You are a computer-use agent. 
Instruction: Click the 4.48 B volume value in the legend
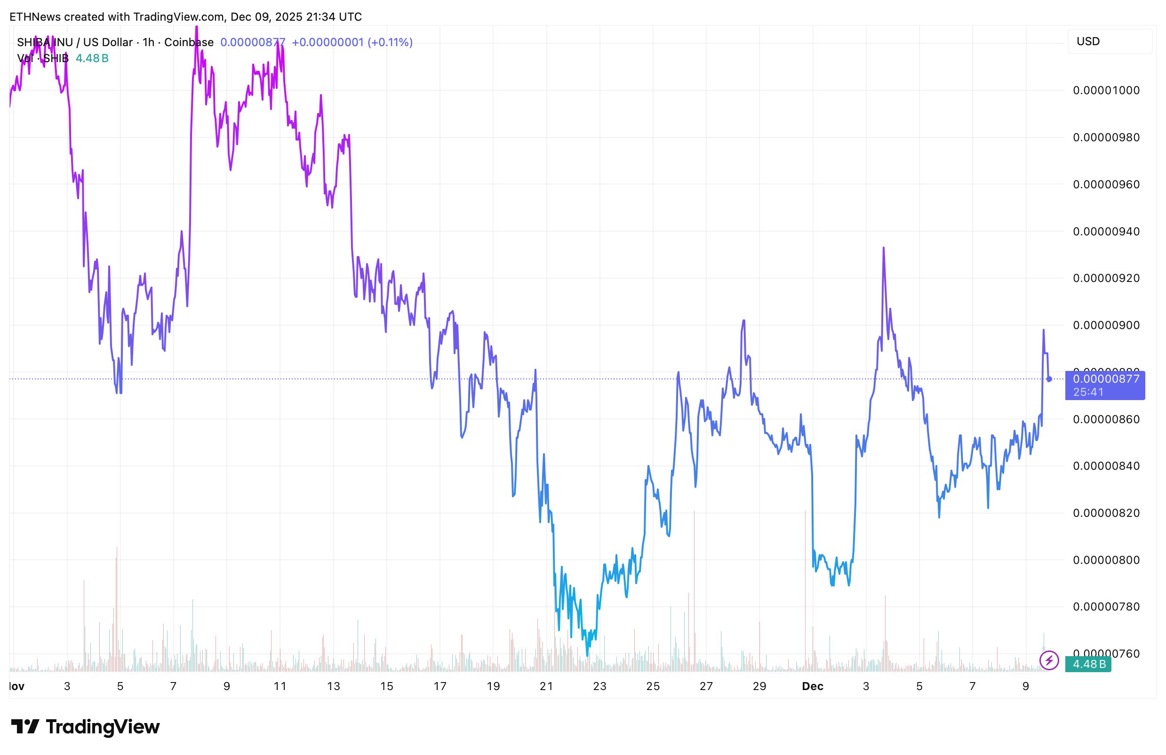click(x=92, y=58)
